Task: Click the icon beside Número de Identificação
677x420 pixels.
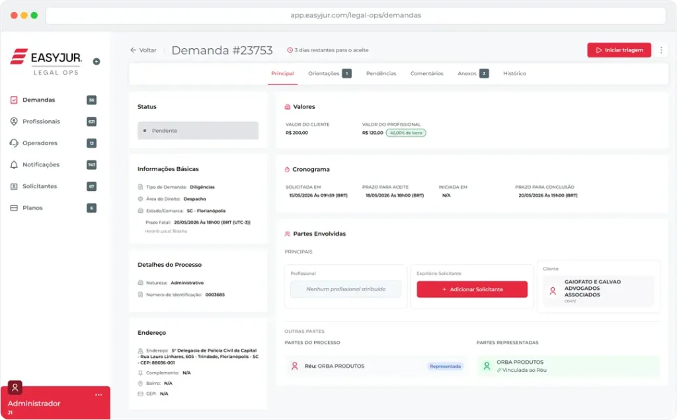Action: pyautogui.click(x=140, y=295)
